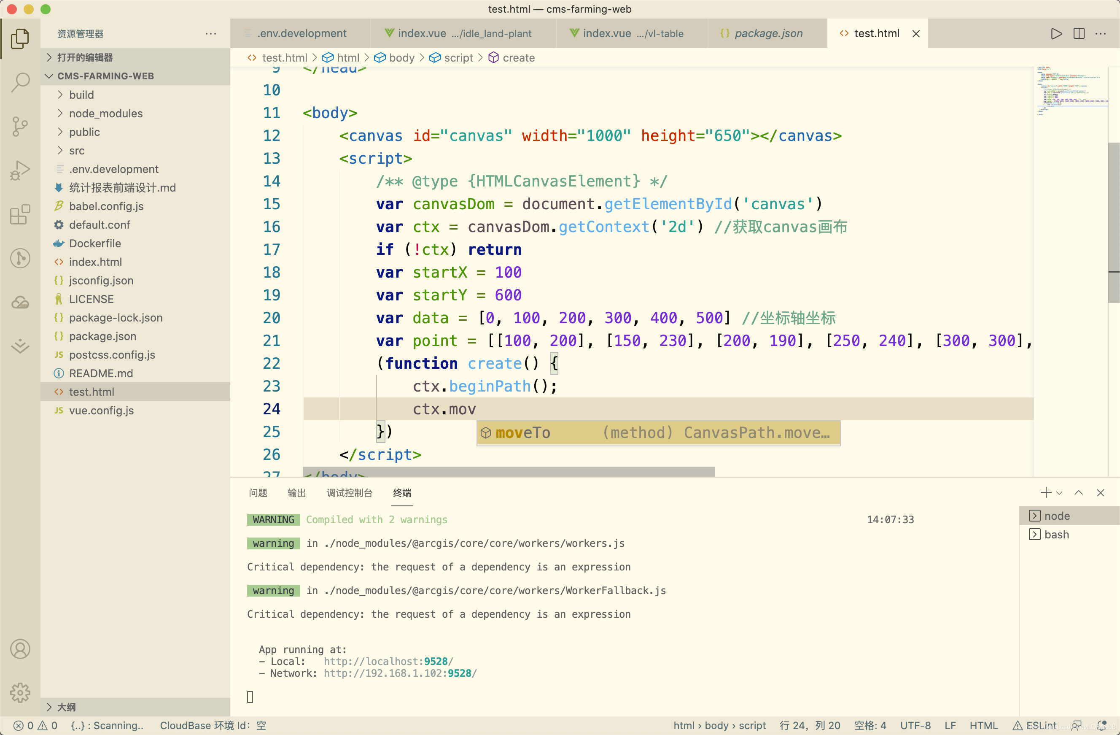This screenshot has height=735, width=1120.
Task: Open the new terminal profile dropdown arrow
Action: pos(1059,493)
